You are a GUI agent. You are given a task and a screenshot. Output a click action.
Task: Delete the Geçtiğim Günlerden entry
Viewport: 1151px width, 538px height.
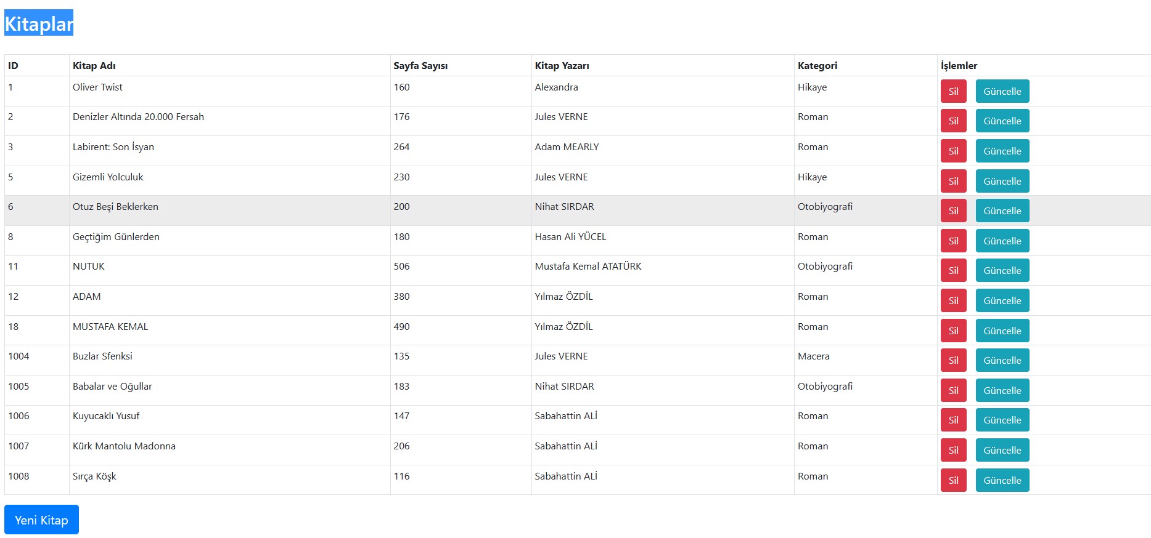pyautogui.click(x=953, y=241)
